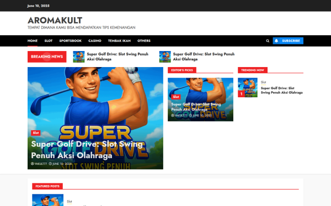
Task: Click the bell icon on Subscribe button
Action: [276, 41]
